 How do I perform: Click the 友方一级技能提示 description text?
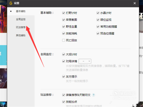pos(77,81)
